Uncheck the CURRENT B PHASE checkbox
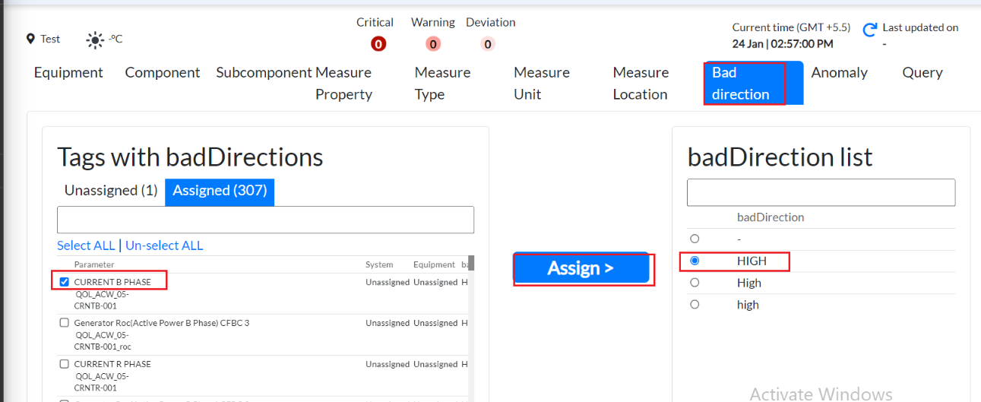This screenshot has height=402, width=981. 65,282
